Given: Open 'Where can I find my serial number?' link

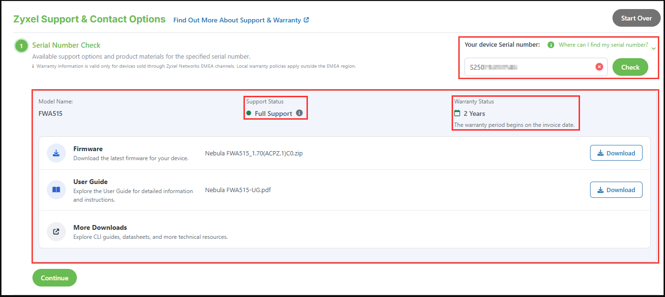Looking at the screenshot, I should 603,45.
